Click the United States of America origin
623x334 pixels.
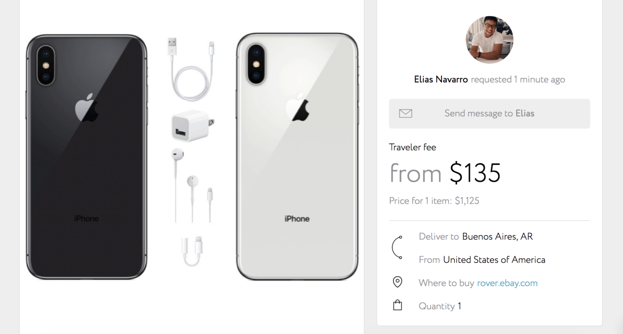(494, 260)
